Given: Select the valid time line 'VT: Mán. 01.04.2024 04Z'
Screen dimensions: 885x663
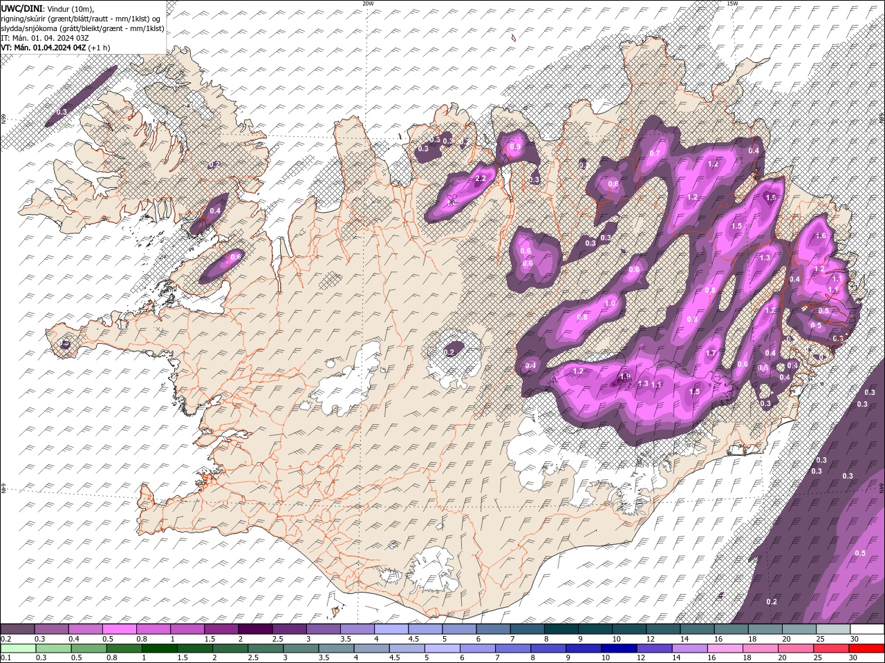Looking at the screenshot, I should (43, 47).
